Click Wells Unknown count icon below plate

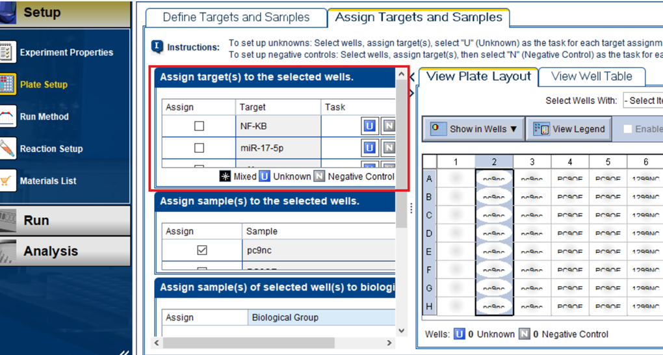459,334
